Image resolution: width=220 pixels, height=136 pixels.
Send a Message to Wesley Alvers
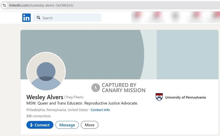pyautogui.click(x=67, y=125)
